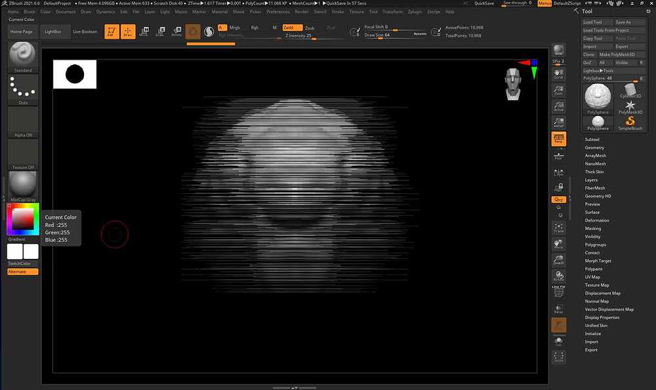
Task: Expand the Display Properties section
Action: click(602, 318)
